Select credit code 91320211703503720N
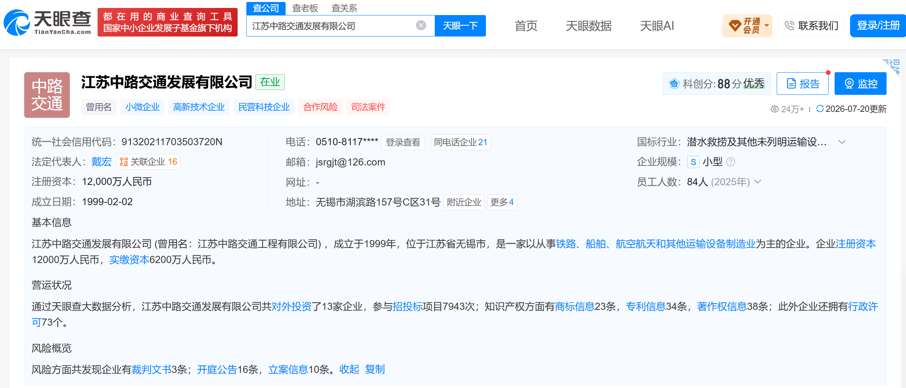 tap(172, 142)
